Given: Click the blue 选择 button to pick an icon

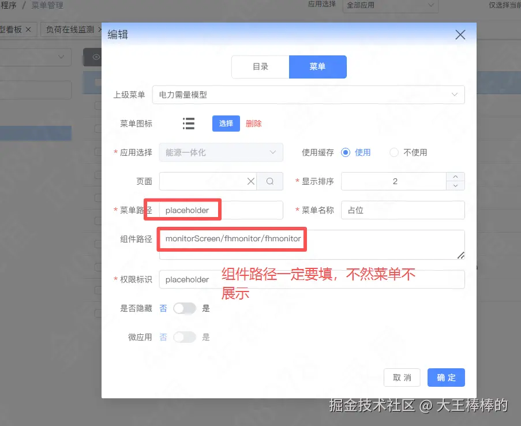Looking at the screenshot, I should (226, 123).
